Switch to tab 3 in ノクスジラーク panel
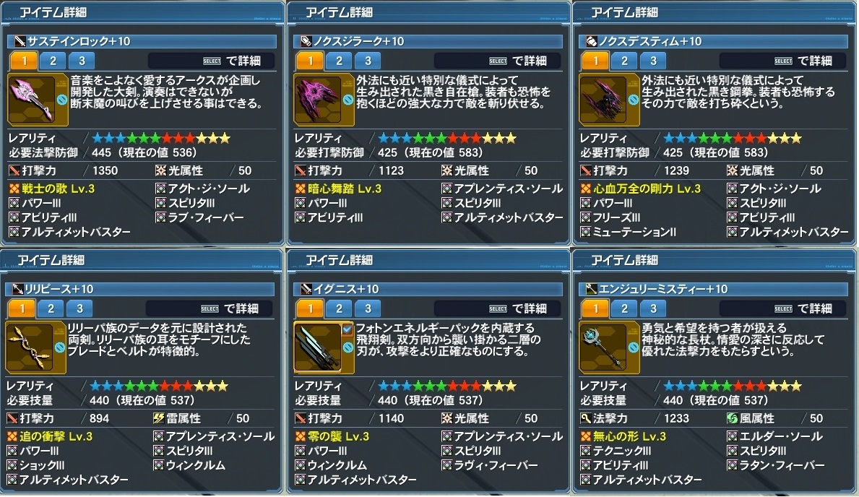This screenshot has width=859, height=497. click(x=368, y=61)
